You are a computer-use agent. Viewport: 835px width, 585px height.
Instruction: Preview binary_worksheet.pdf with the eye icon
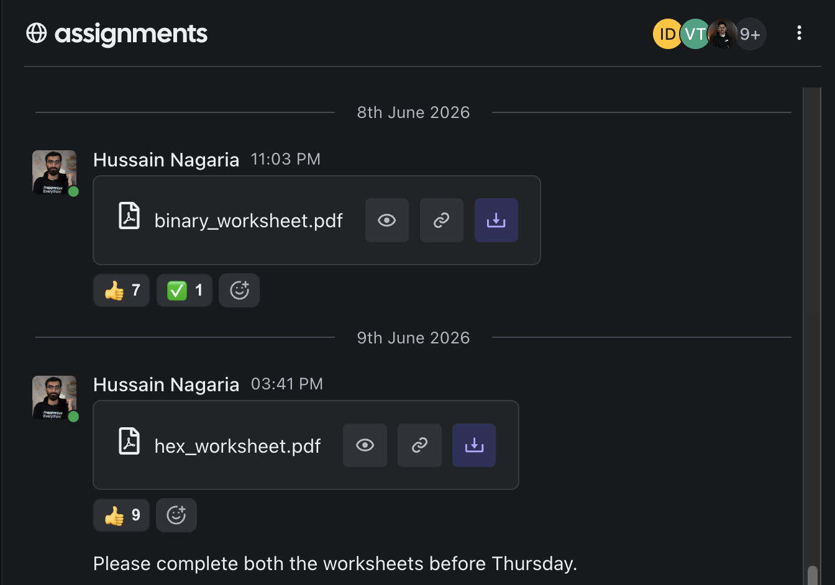pos(386,220)
